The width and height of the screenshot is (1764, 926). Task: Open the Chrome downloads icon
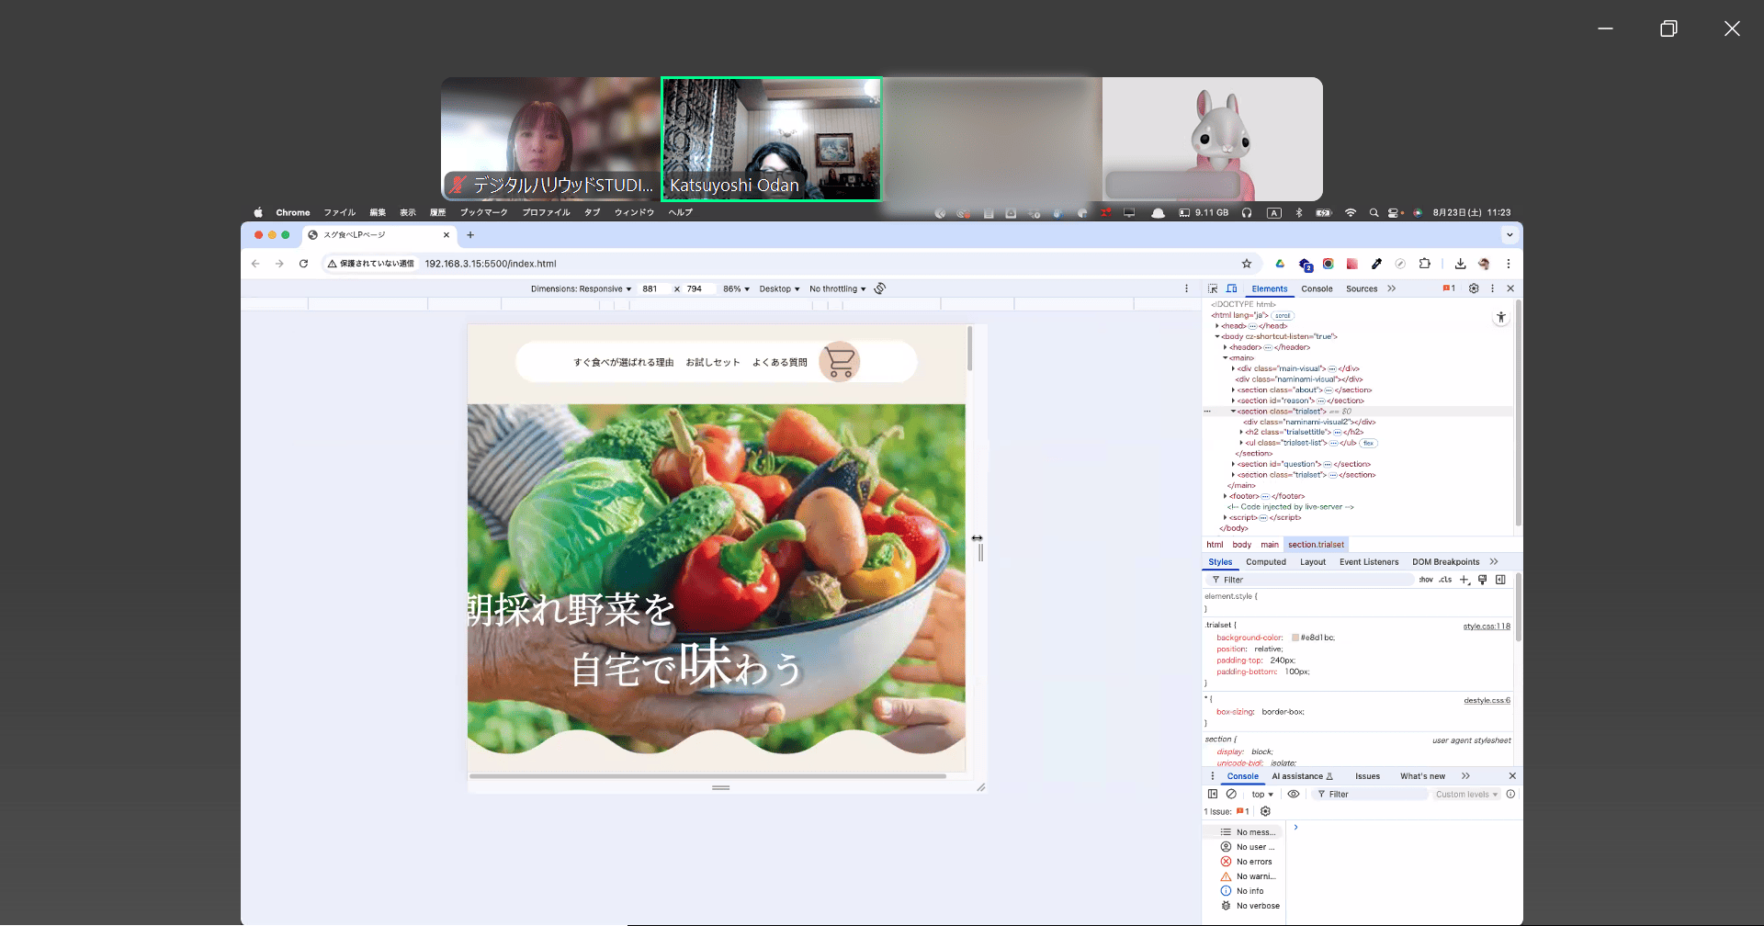[x=1460, y=264]
